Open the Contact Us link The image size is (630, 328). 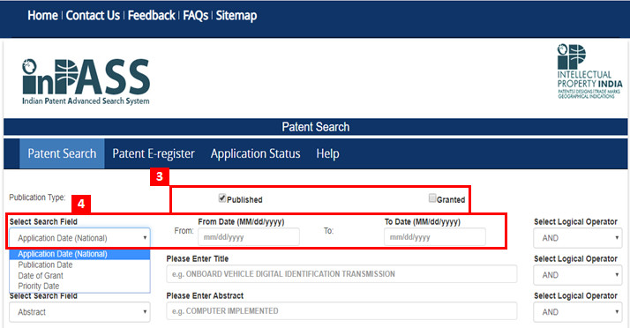(93, 16)
